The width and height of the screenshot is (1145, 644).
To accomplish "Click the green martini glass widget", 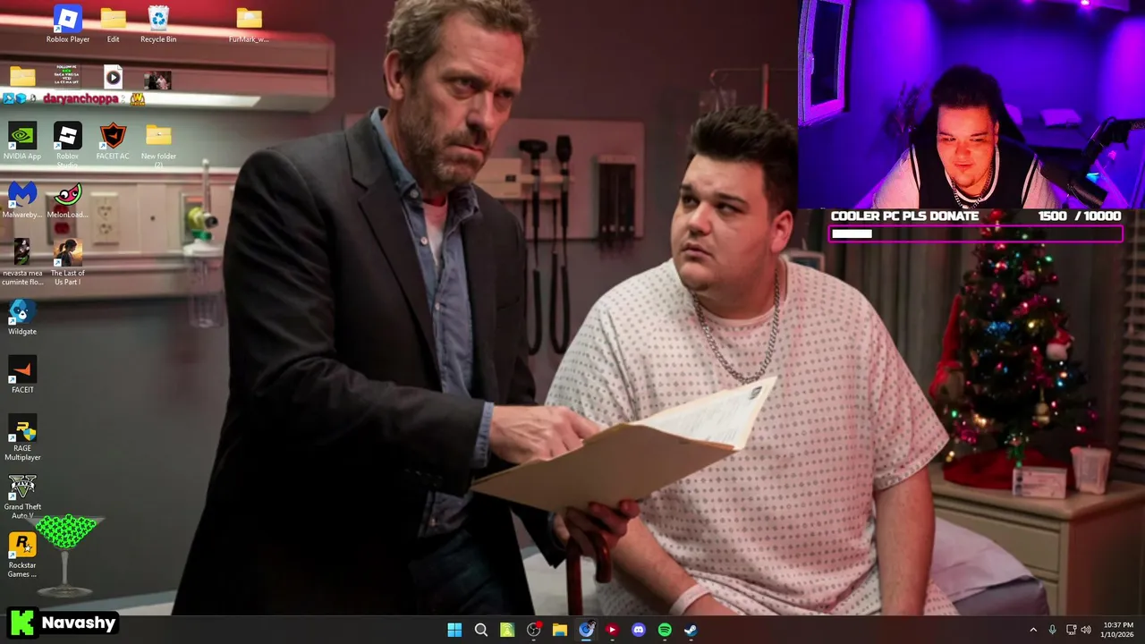I will [67, 555].
